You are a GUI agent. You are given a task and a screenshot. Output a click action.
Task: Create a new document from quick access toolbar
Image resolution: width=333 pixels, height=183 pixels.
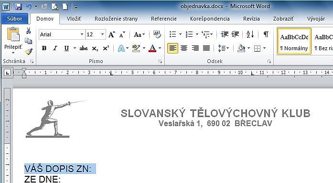point(65,7)
